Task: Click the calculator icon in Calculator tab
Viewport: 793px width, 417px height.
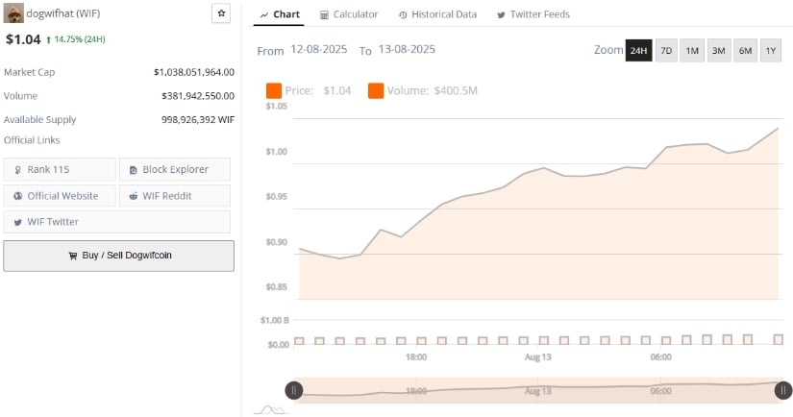Action: [x=324, y=15]
